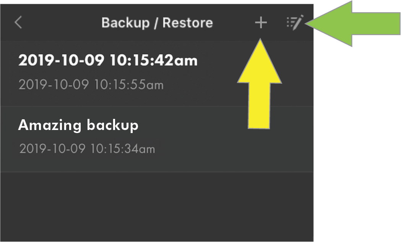The image size is (401, 242).
Task: Select backup titled 2019-10-09 10:15:42am
Action: tap(108, 60)
